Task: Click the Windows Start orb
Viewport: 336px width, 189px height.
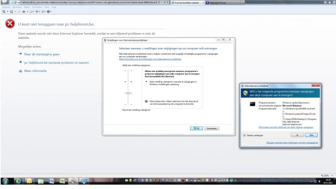Action: 5,181
